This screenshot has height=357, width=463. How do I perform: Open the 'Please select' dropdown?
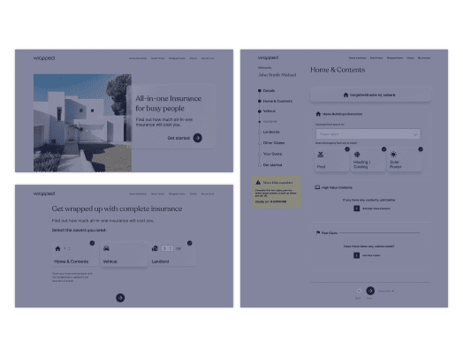[368, 134]
